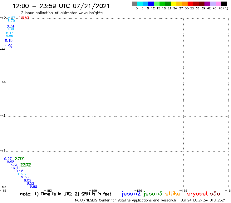
Task: Click the note 'Time is in UTC'
Action: click(57, 194)
